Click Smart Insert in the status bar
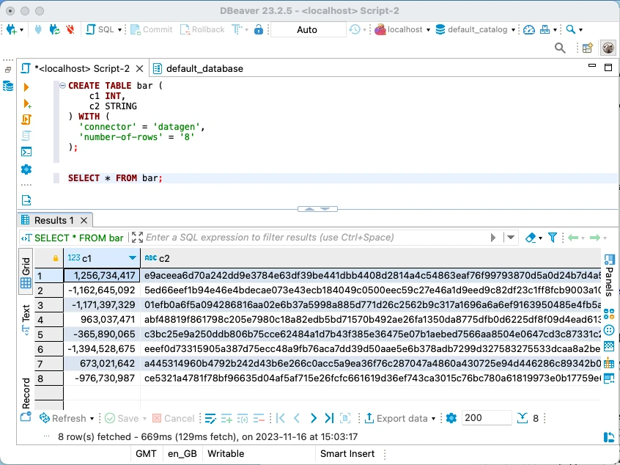 348,453
